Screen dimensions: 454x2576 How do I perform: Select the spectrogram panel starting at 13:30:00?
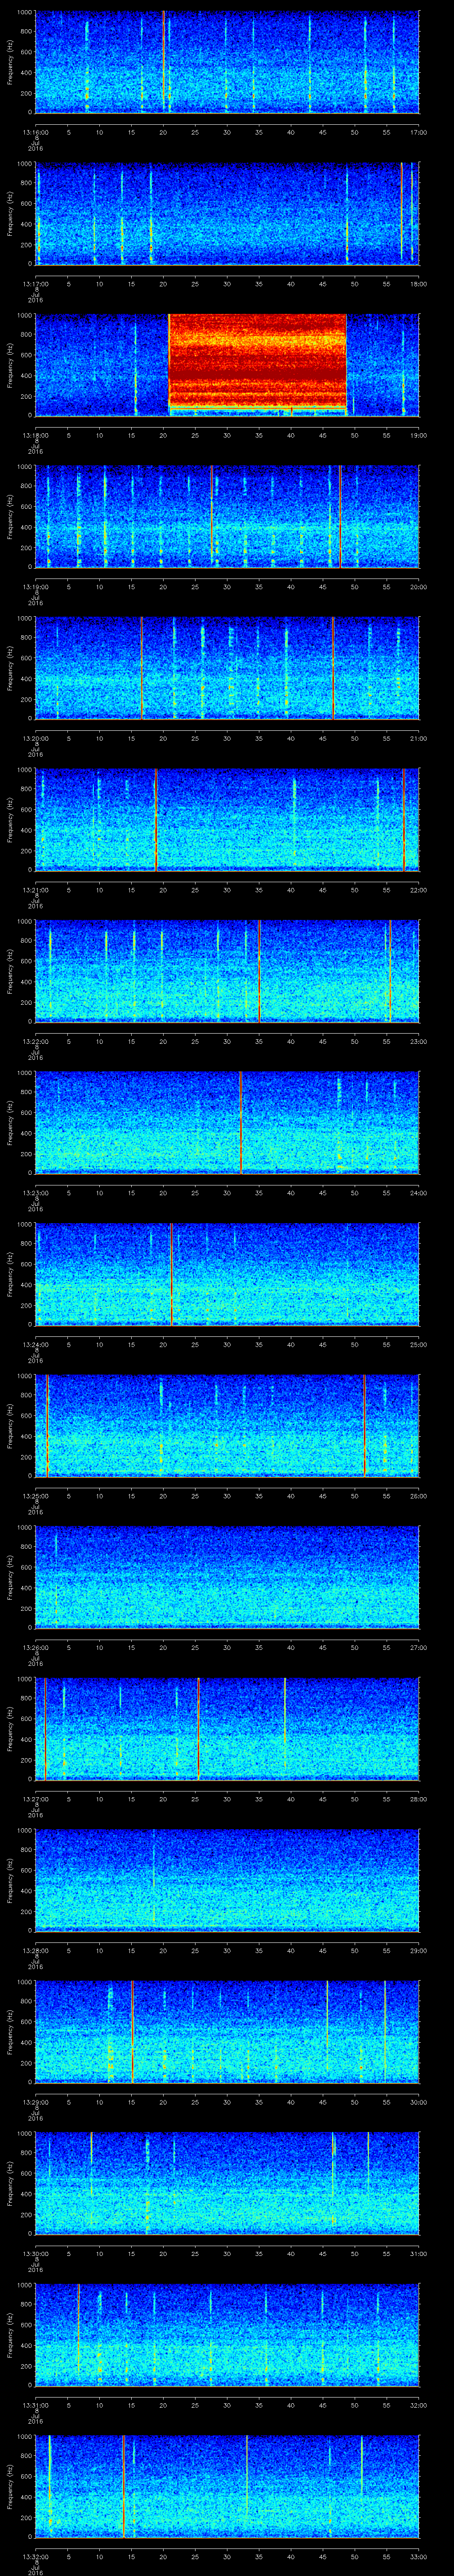227,2183
